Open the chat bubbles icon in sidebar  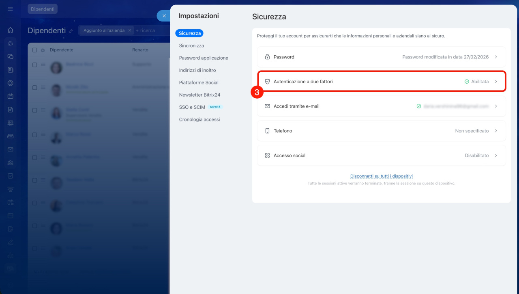11,57
